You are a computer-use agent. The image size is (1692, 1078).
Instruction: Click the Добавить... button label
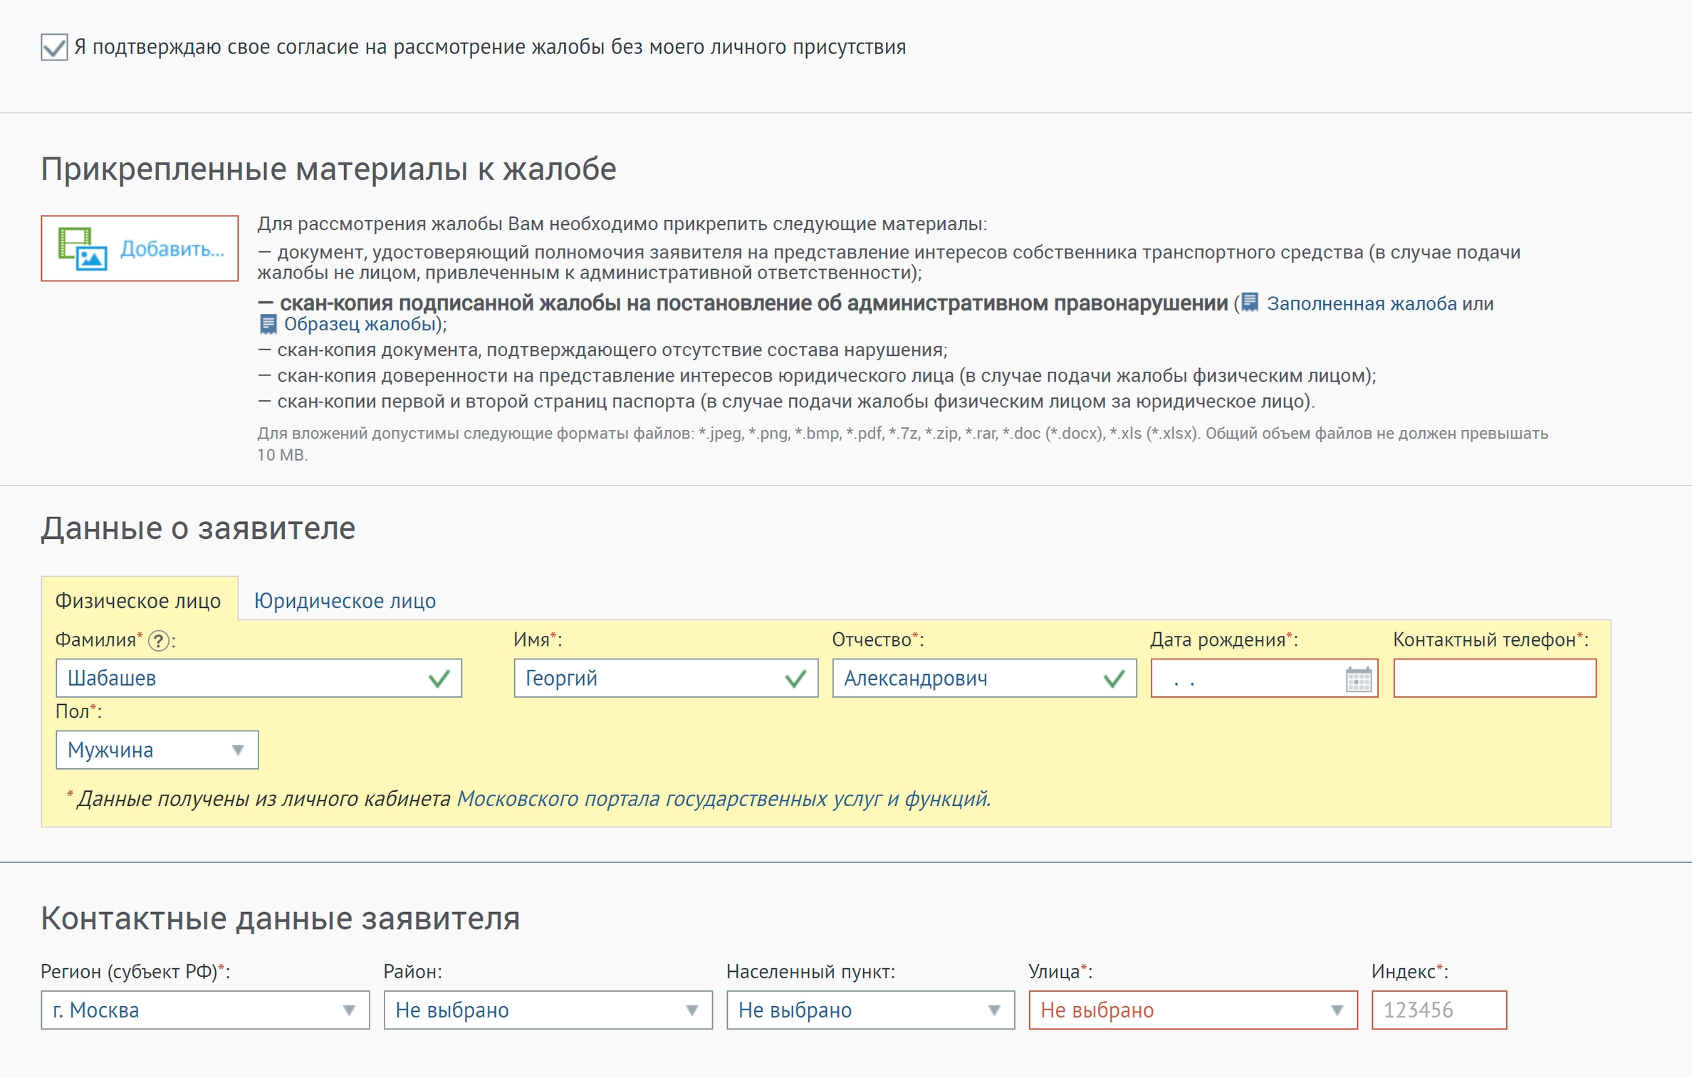tap(172, 248)
